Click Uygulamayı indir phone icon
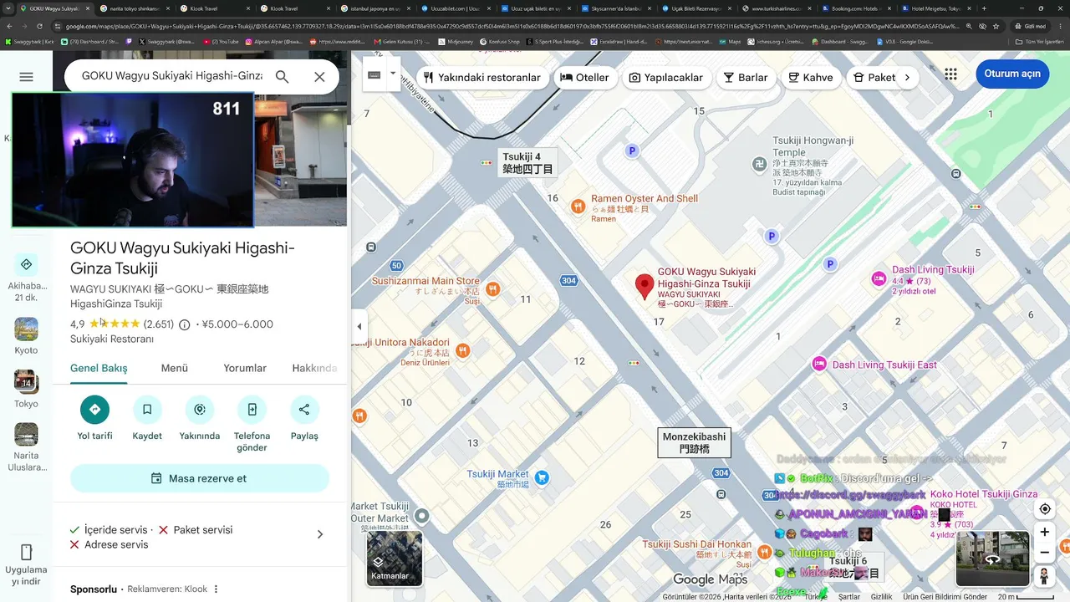 [x=26, y=552]
